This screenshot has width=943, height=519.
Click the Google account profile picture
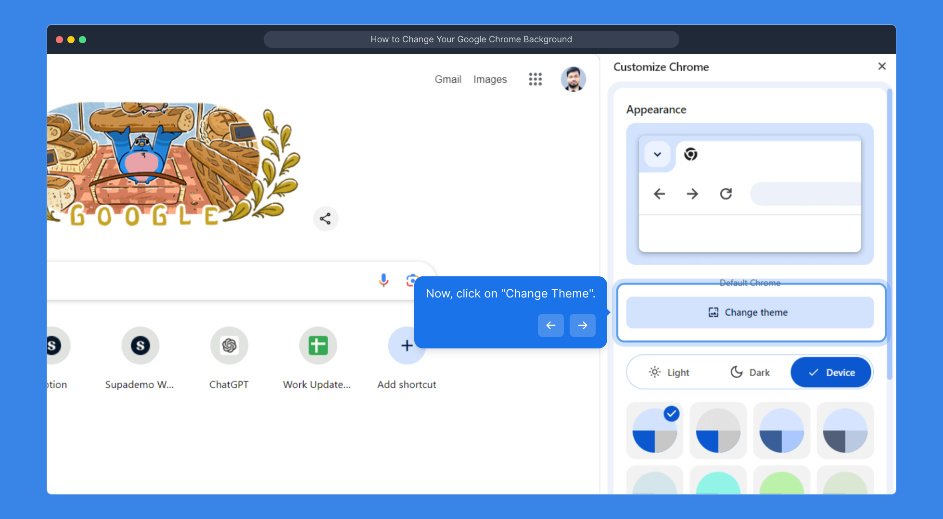click(x=573, y=79)
